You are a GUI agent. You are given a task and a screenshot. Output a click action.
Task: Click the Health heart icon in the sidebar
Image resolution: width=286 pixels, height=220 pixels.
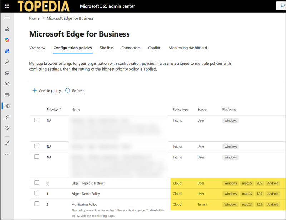(8, 128)
